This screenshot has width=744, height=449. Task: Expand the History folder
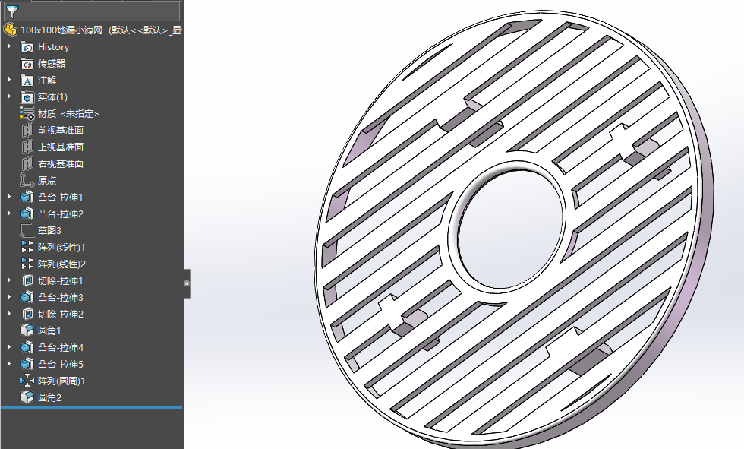9,46
